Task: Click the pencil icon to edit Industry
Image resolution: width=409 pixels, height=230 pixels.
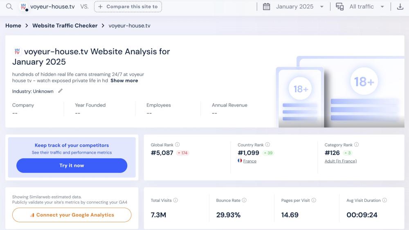Action: [x=61, y=91]
